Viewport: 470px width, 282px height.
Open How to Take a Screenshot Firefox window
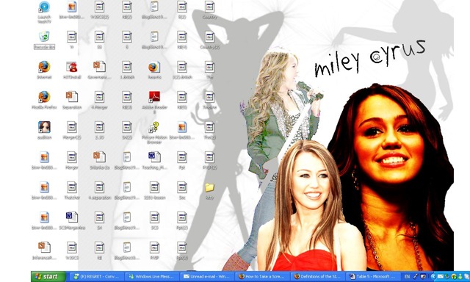point(263,277)
